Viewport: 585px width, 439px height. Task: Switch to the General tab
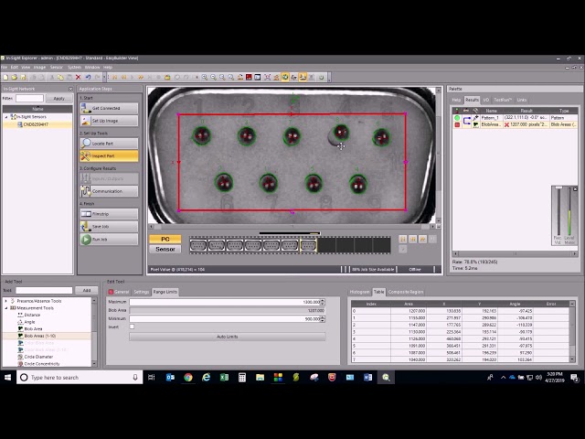tap(119, 292)
